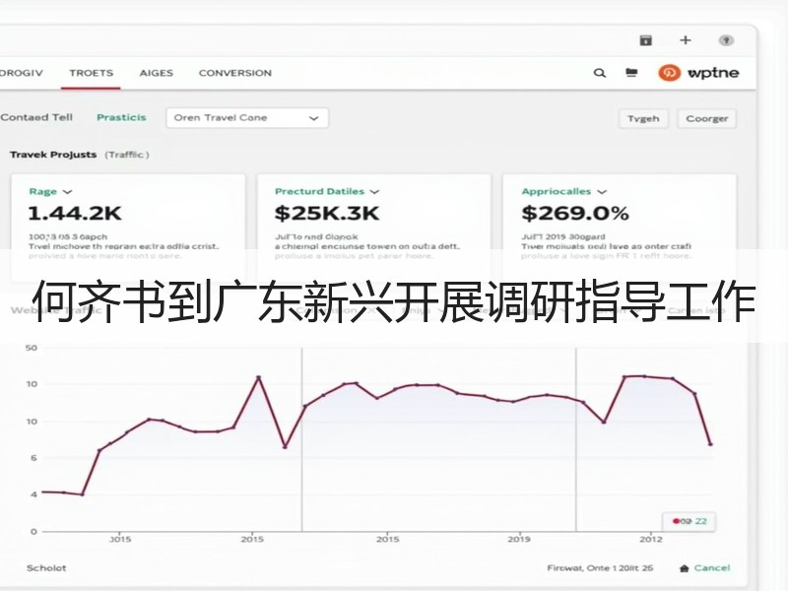This screenshot has width=788, height=591.
Task: Click the 2012 x-axis label
Action: (x=651, y=539)
